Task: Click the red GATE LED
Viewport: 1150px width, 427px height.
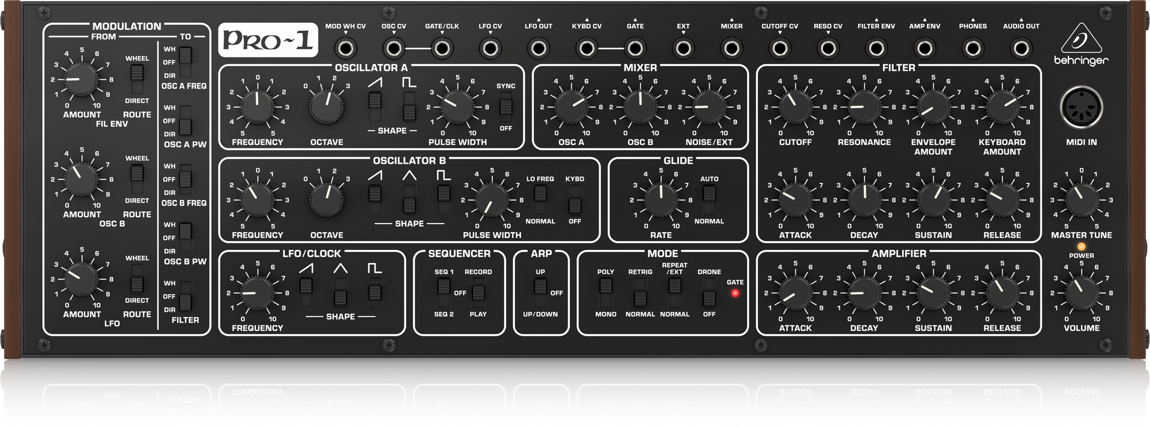Action: 735,293
